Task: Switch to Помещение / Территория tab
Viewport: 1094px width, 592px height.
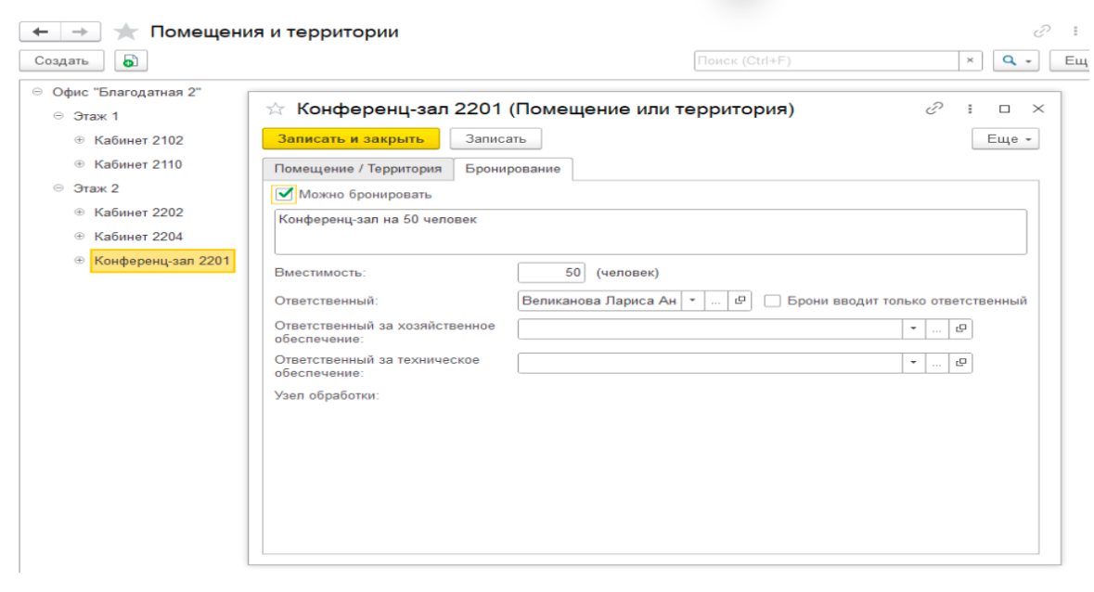Action: pyautogui.click(x=358, y=169)
